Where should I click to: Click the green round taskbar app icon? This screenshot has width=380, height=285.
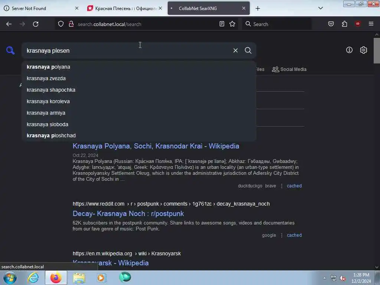[125, 277]
